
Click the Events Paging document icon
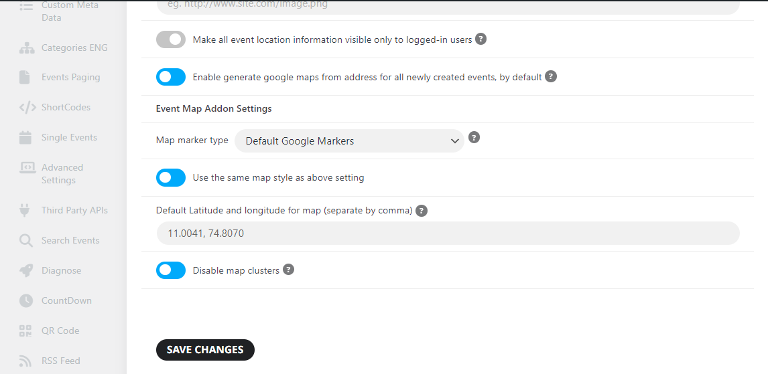click(x=25, y=77)
